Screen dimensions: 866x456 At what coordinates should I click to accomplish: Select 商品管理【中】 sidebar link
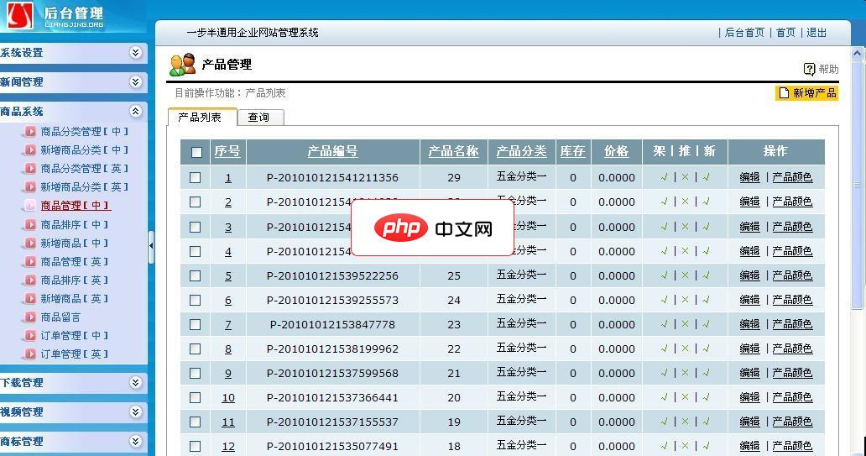coord(76,206)
